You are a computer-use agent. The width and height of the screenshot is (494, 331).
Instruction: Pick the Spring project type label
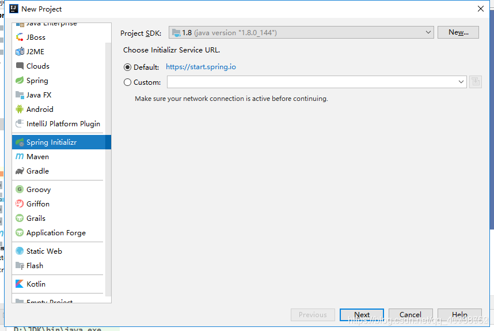coord(37,81)
